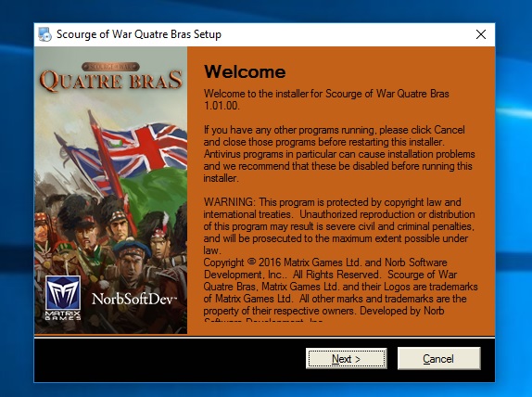Viewport: 532px width, 397px height.
Task: Click the WARNING copyright paragraph
Action: click(x=339, y=226)
